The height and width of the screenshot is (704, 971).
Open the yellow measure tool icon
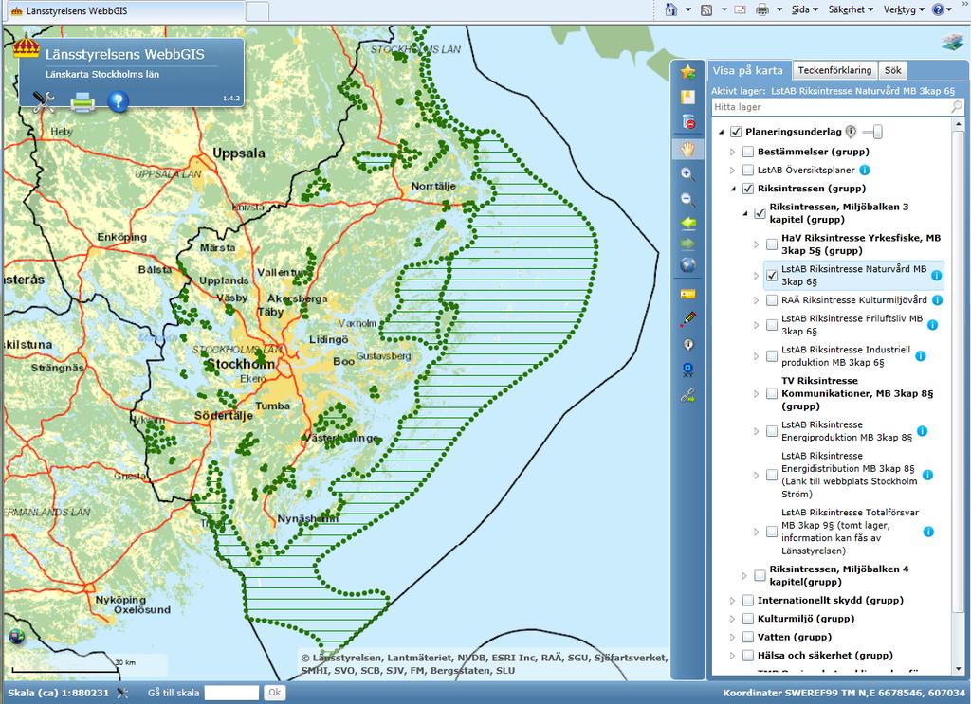[x=687, y=294]
